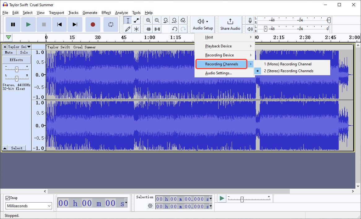This screenshot has height=219, width=361.
Task: Click the Zoom Toggle icon
Action: click(x=183, y=20)
